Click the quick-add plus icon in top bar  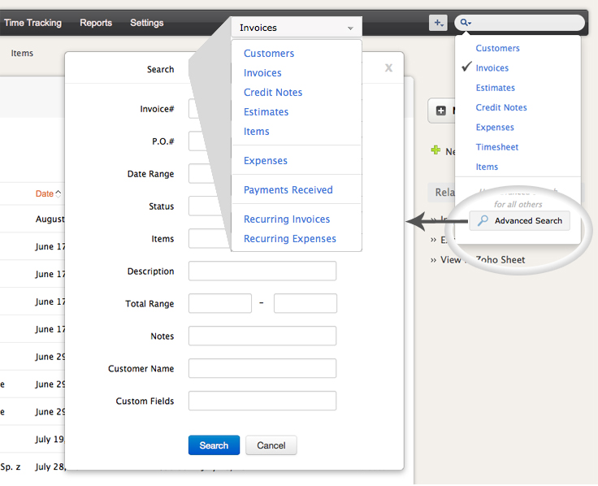pos(438,23)
